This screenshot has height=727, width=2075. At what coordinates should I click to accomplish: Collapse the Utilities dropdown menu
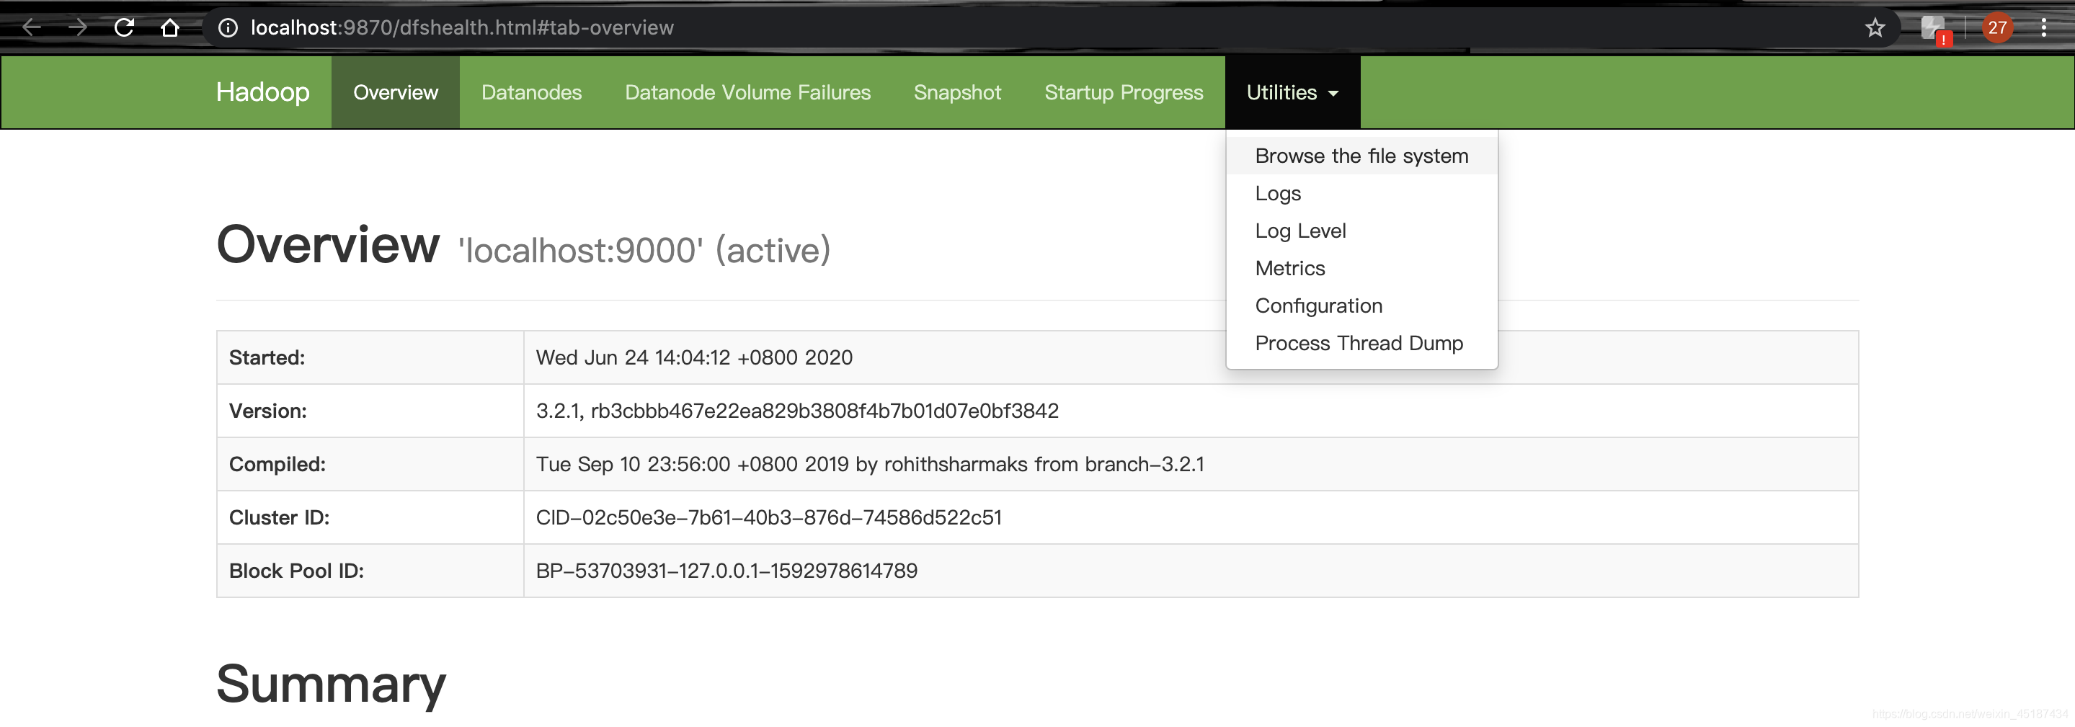pos(1292,92)
